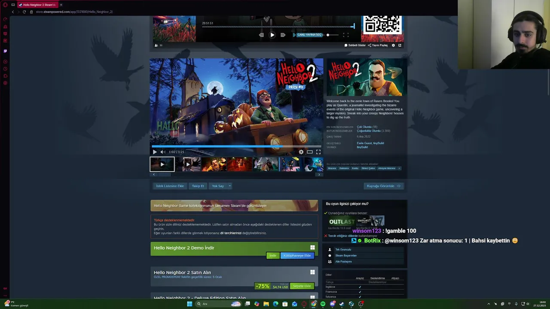Click the Aksiyon Macera tag

(x=387, y=168)
